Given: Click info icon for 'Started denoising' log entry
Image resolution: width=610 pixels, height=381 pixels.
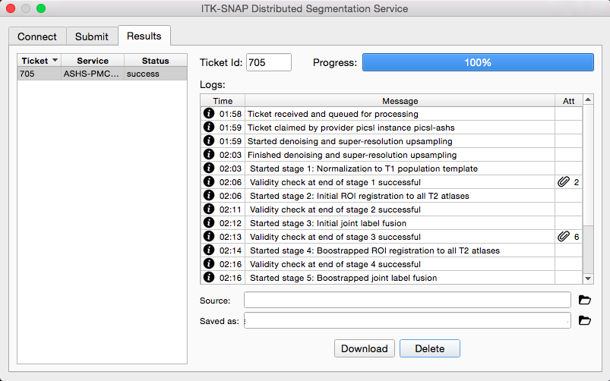Looking at the screenshot, I should (209, 140).
